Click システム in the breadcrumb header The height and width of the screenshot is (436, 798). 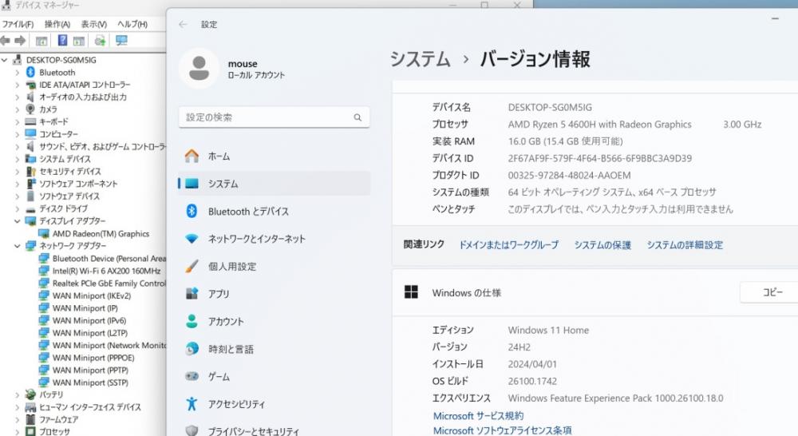[x=421, y=59]
